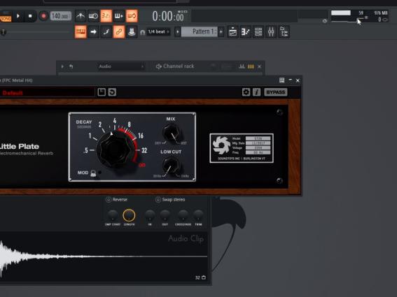The height and width of the screenshot is (297, 397).
Task: Toggle typing keyboard to piano icon
Action: pos(81,32)
